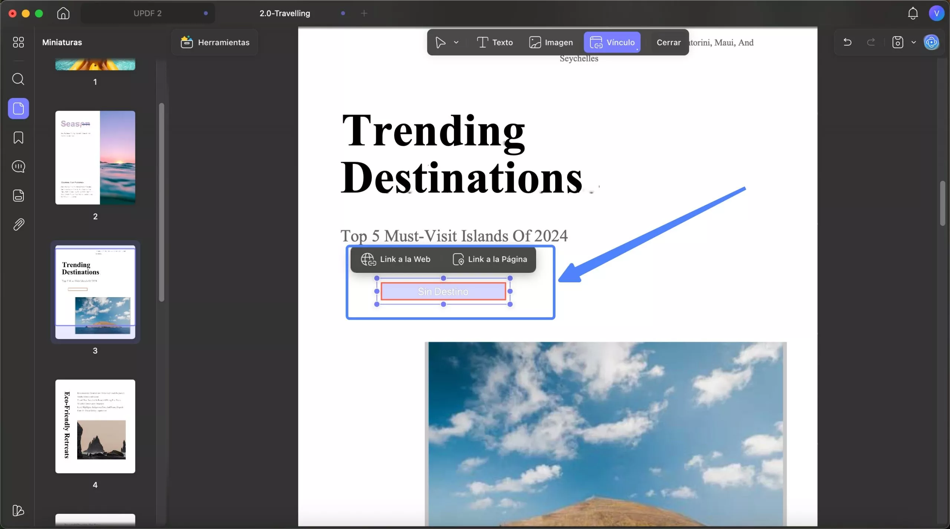Screen dimensions: 950x529
Task: Switch to the UPDF 2 tab
Action: point(148,13)
